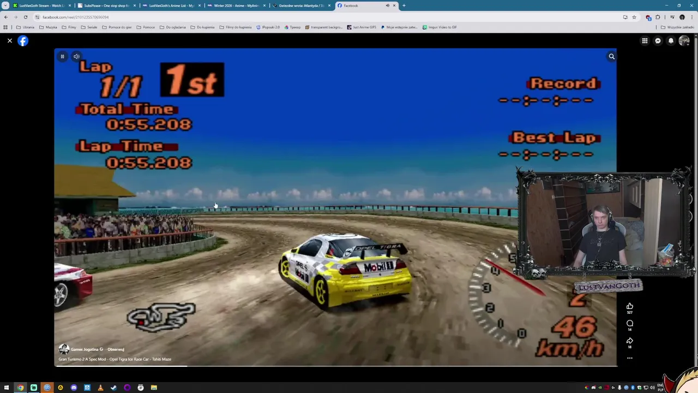
Task: Mute the reel audio
Action: point(76,56)
